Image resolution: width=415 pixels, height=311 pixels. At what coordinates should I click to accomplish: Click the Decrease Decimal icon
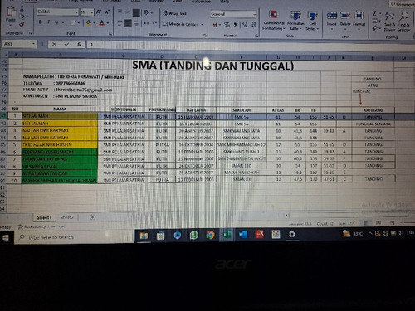click(253, 25)
